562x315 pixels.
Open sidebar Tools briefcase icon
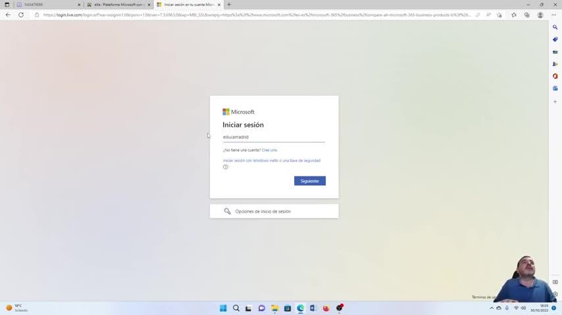coord(555,52)
